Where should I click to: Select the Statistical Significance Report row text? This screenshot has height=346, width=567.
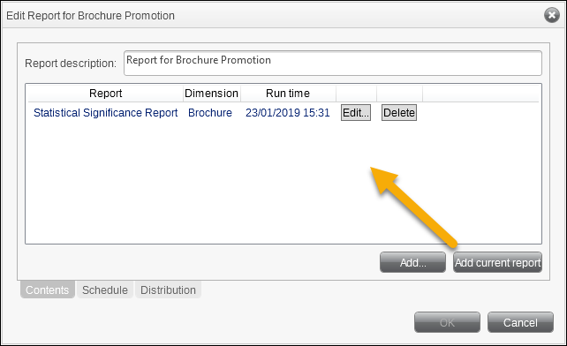[x=106, y=113]
